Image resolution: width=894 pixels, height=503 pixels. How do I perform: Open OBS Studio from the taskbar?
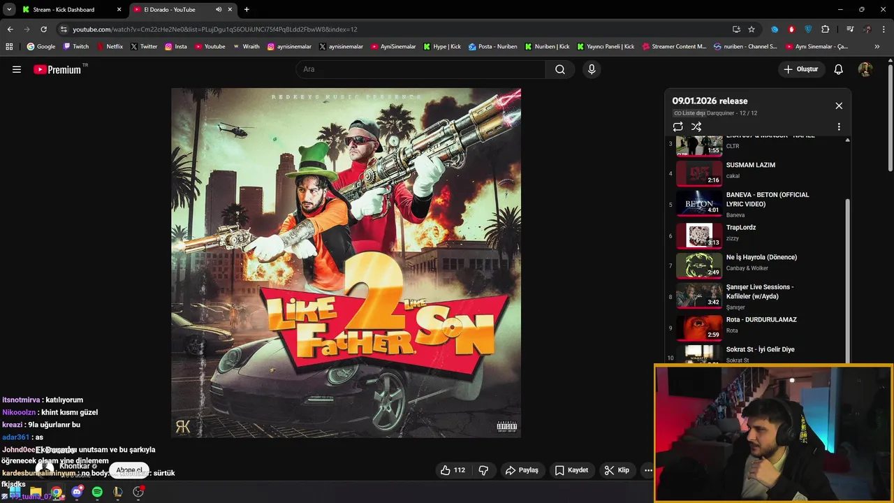(138, 492)
